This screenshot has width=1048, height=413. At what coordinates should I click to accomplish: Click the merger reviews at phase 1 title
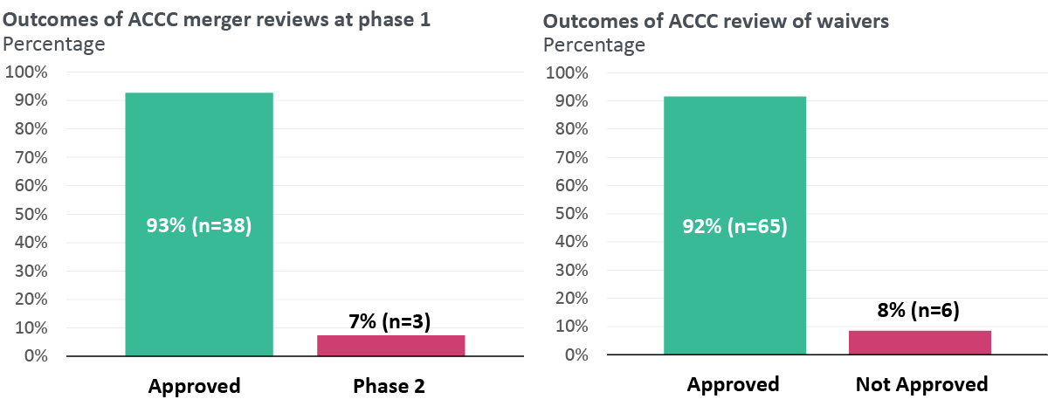[217, 19]
